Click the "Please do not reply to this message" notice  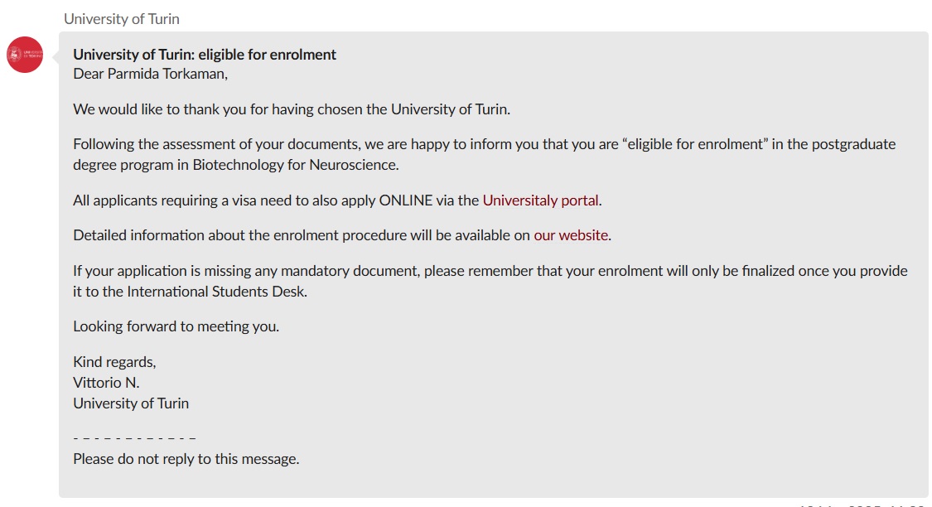(x=186, y=459)
